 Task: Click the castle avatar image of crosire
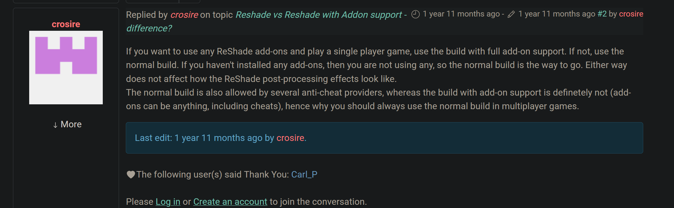(x=66, y=68)
